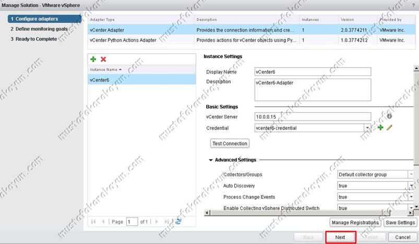Click vertical scrollbar up arrow

point(416,68)
